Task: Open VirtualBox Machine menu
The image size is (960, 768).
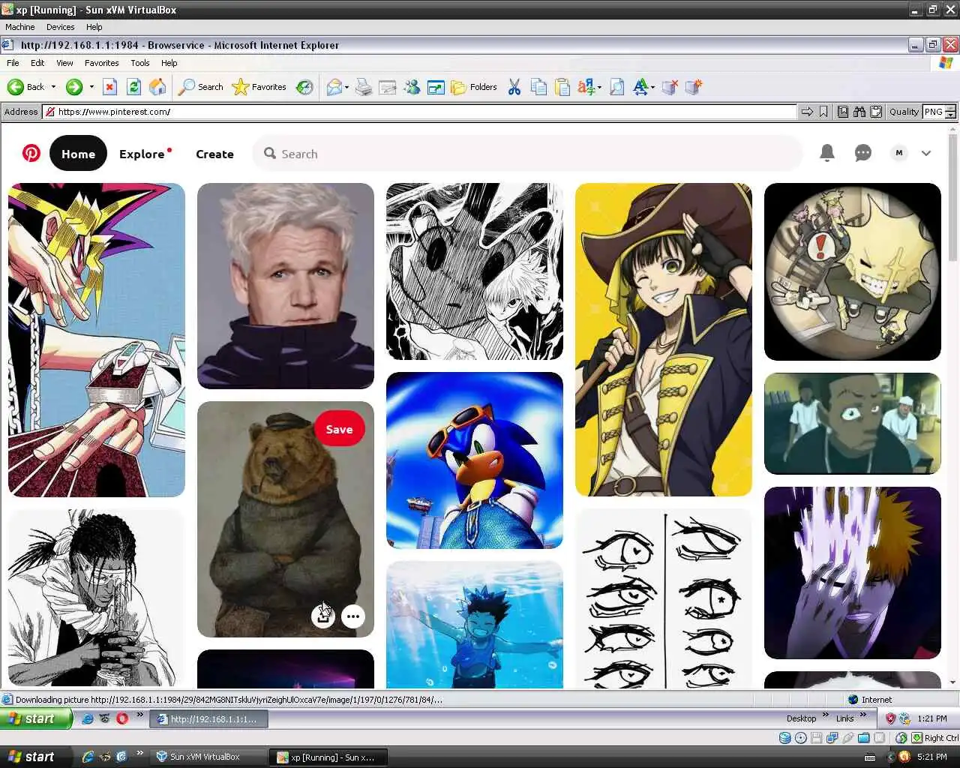Action: click(x=20, y=27)
